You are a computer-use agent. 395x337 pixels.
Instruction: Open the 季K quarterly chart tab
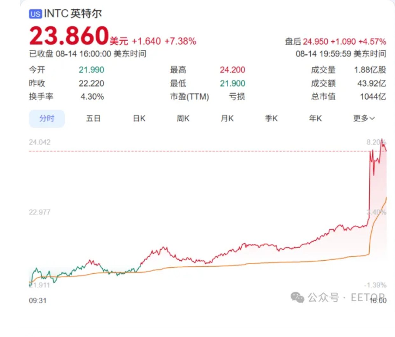pos(271,119)
